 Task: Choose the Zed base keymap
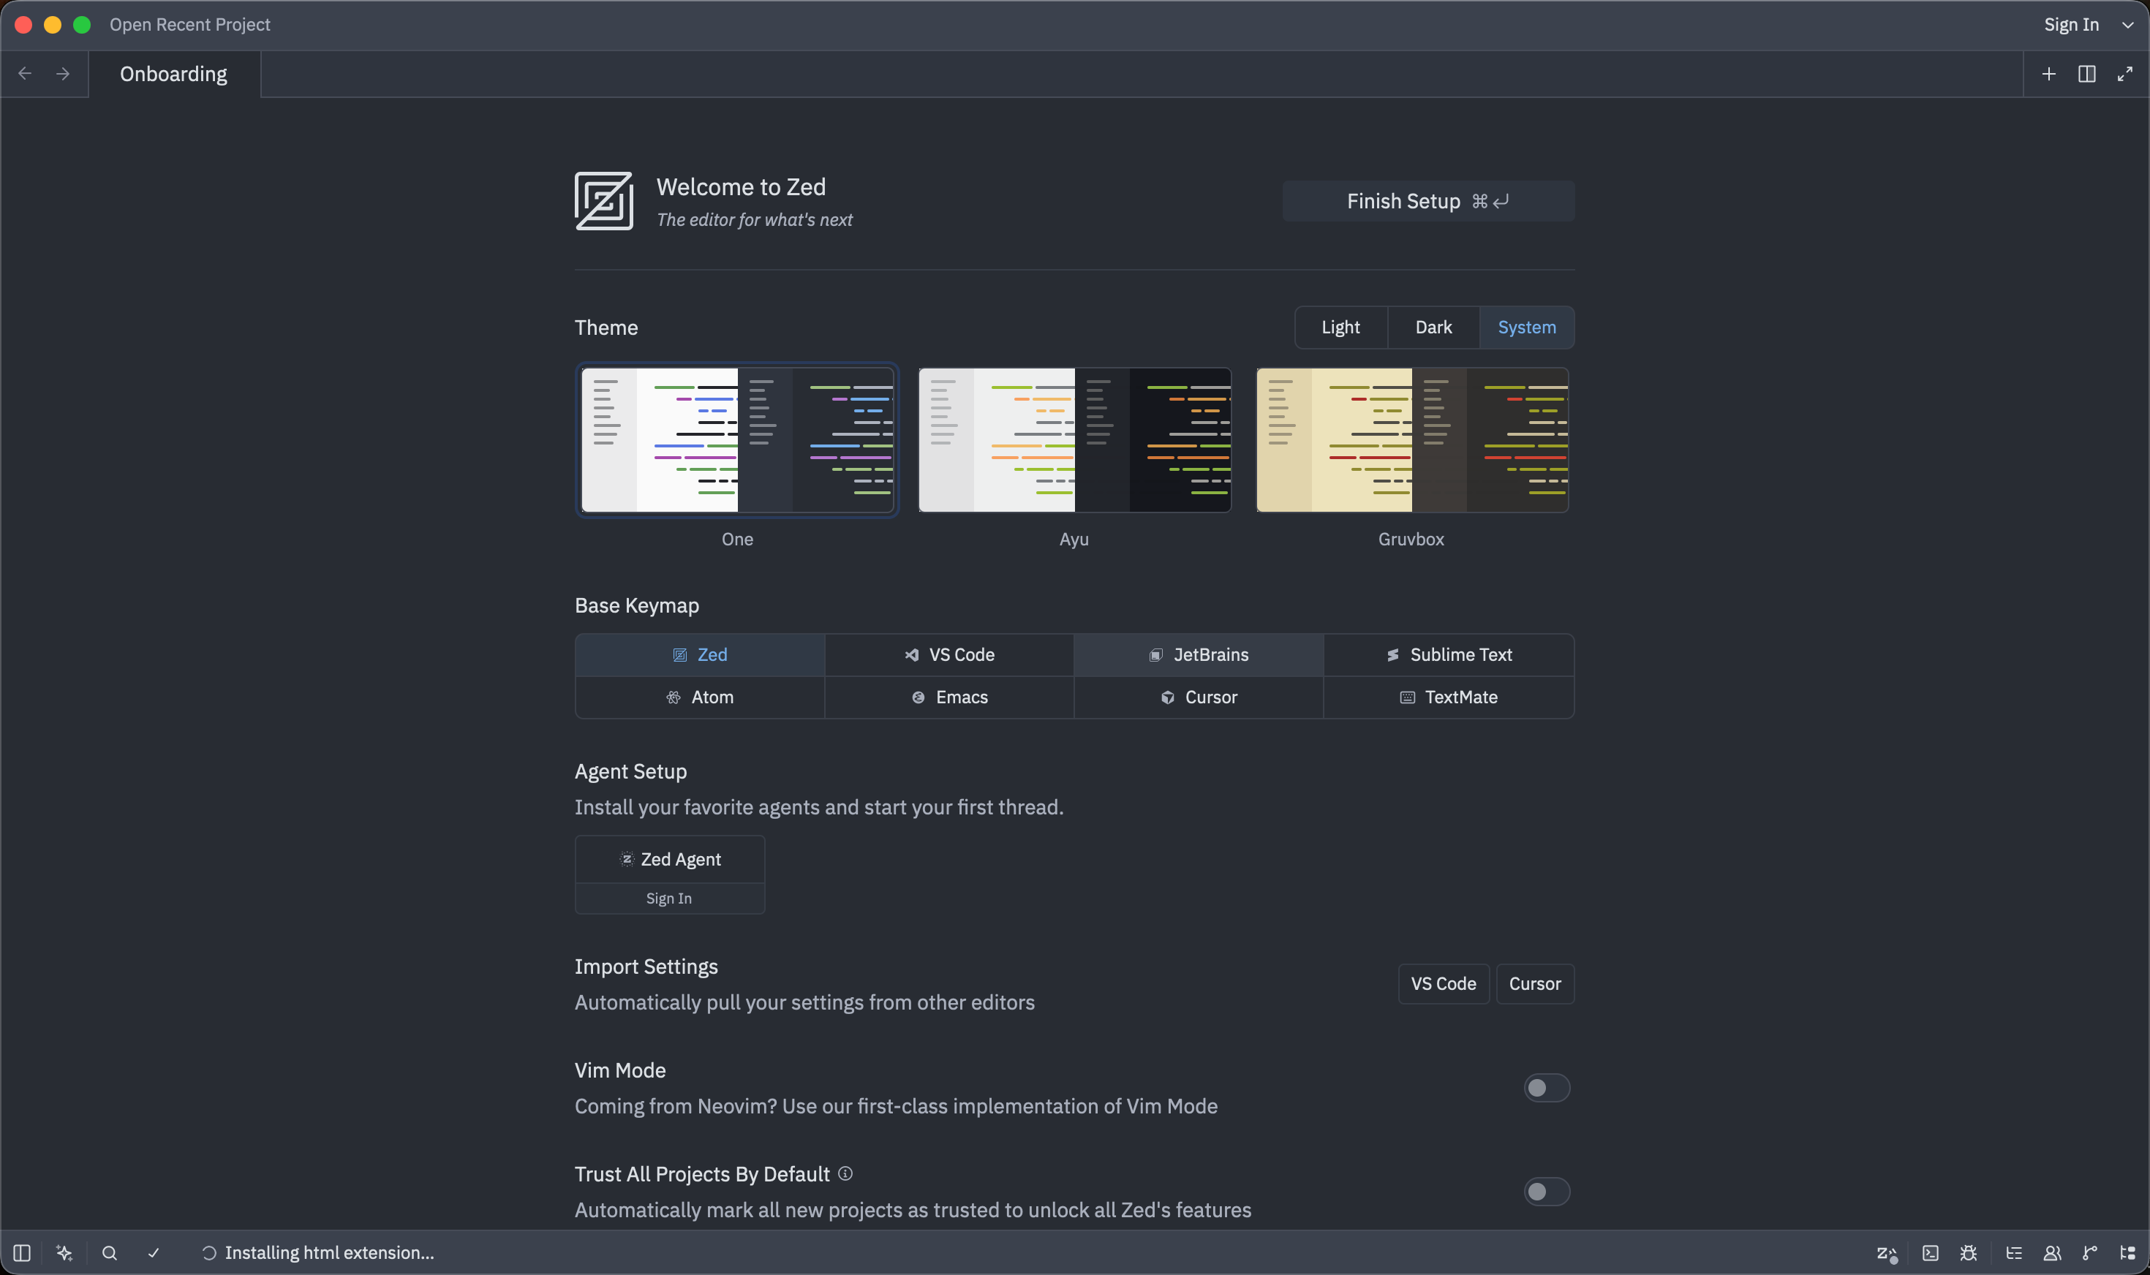click(699, 655)
